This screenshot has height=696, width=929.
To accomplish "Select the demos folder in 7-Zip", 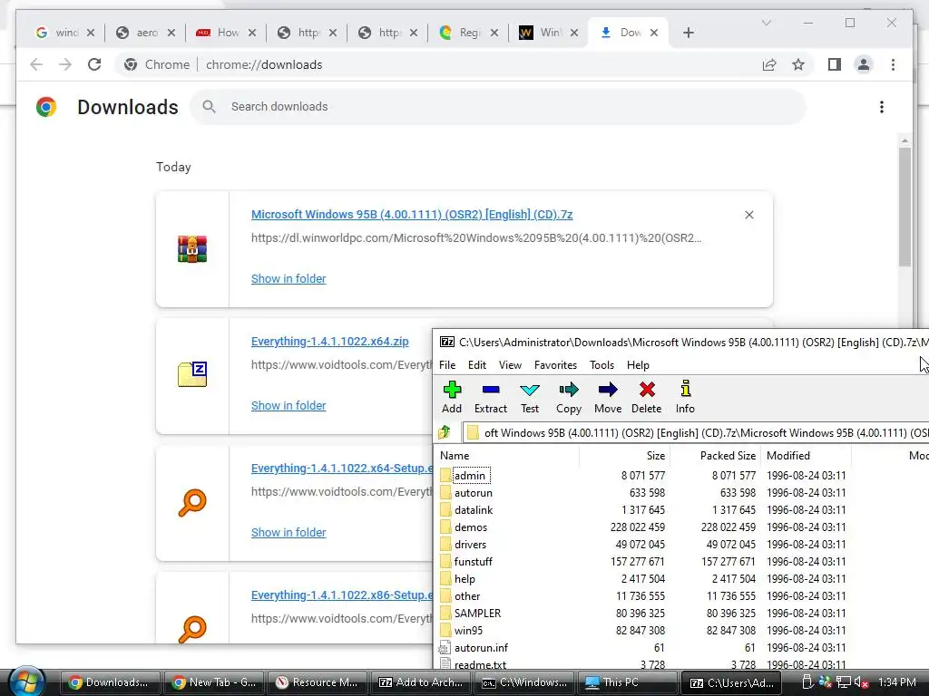I will [471, 527].
